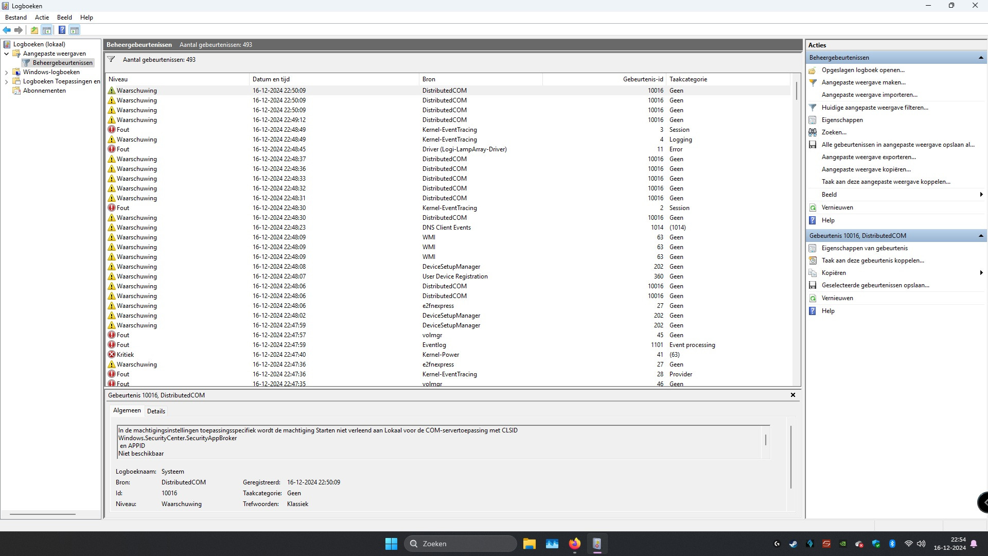Collapse Aangepaste weergaven tree node

pos(6,54)
